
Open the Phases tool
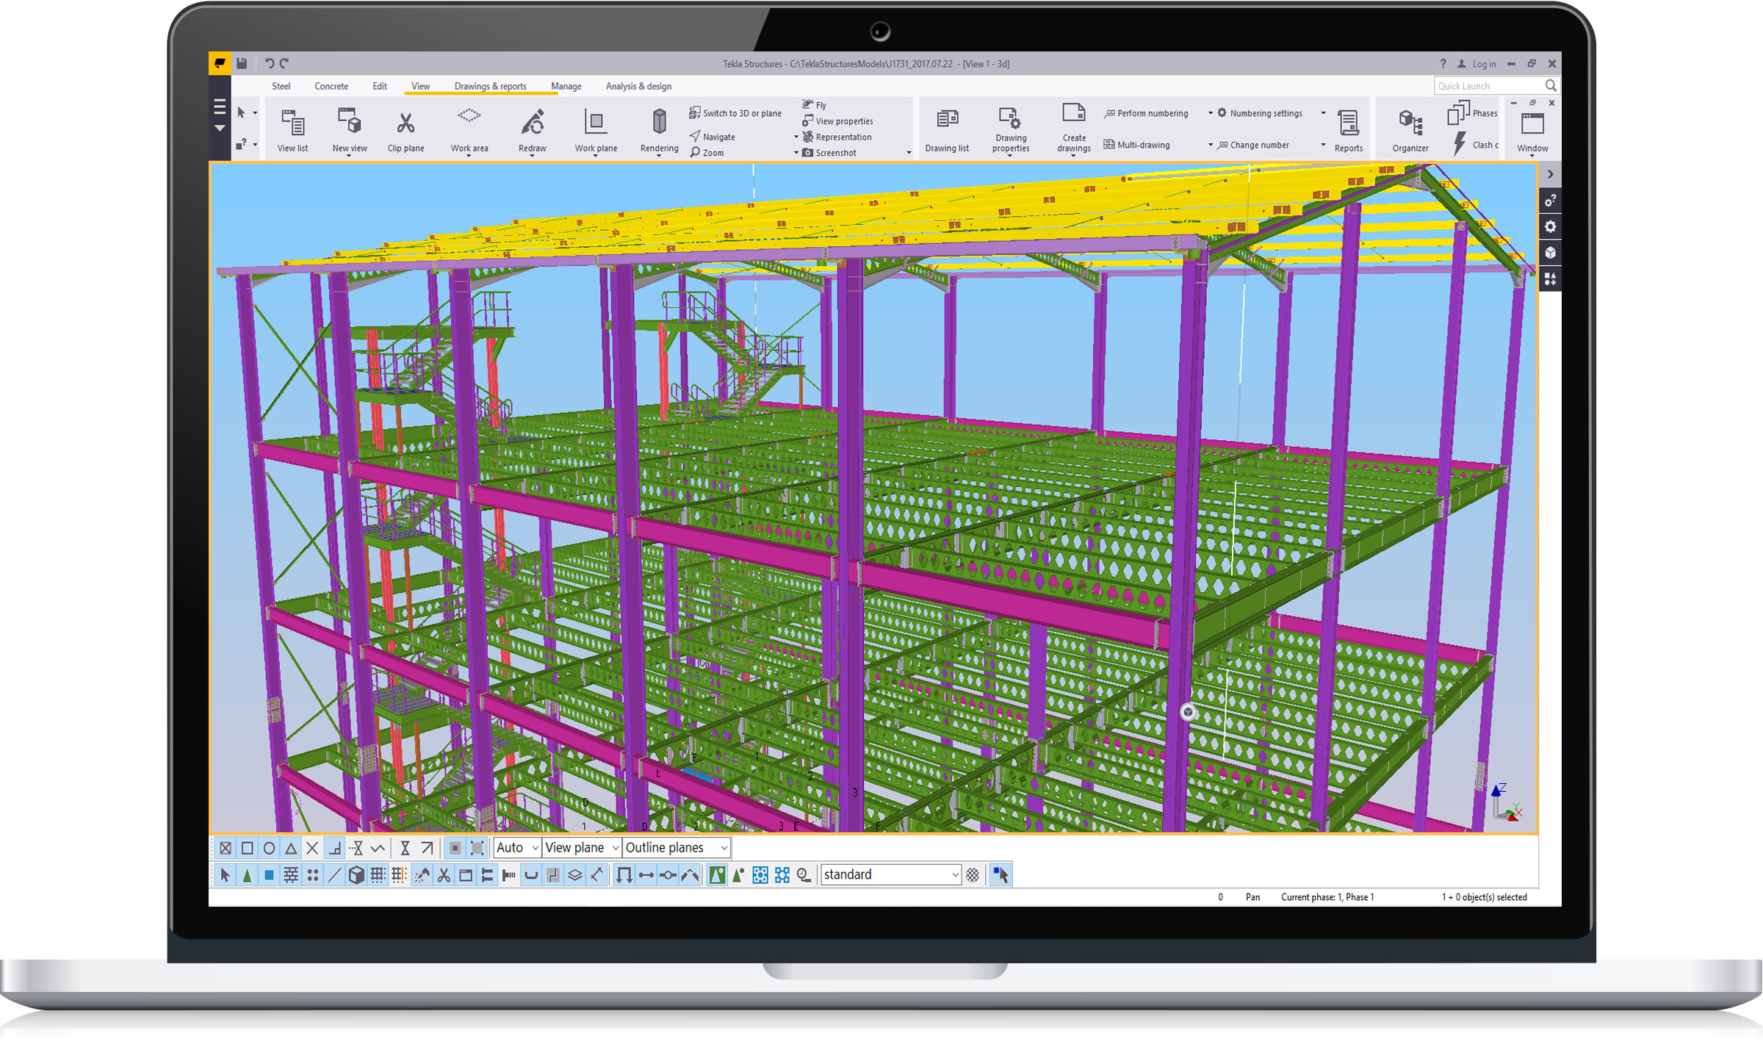click(x=1472, y=113)
